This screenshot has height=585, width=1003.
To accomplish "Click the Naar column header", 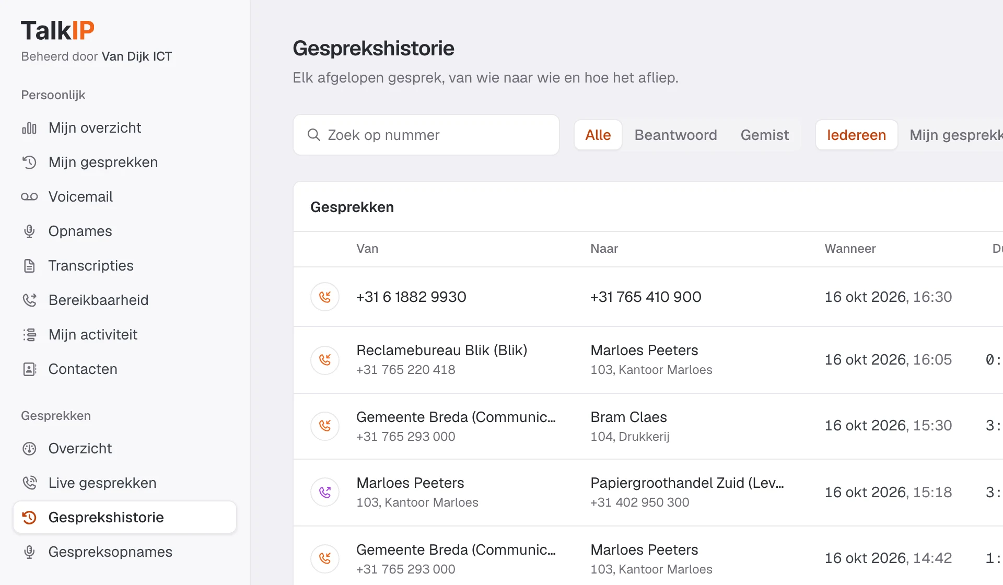I will (604, 249).
